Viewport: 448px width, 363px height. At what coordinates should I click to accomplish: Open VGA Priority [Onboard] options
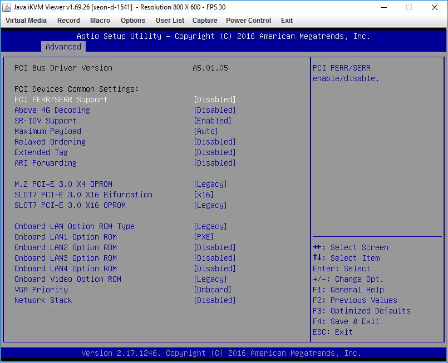pos(213,290)
